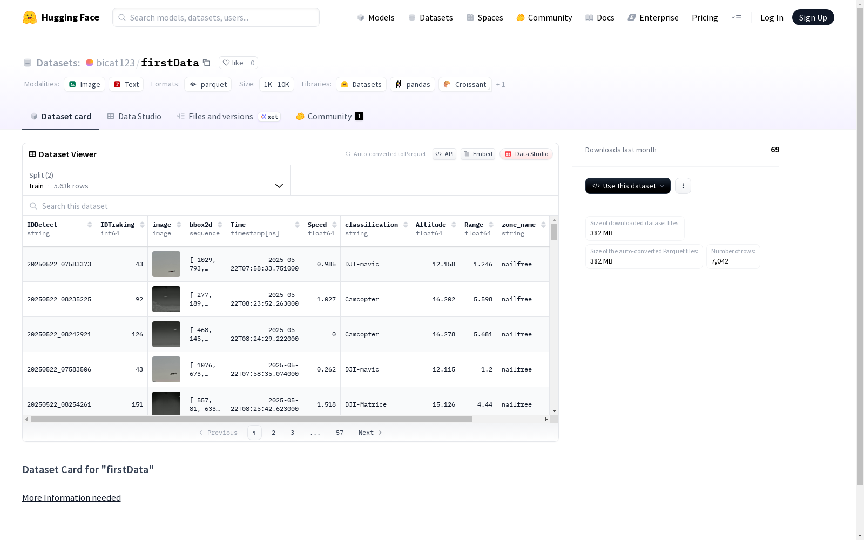Image resolution: width=864 pixels, height=540 pixels.
Task: Click the bicat123 user avatar
Action: click(x=90, y=63)
